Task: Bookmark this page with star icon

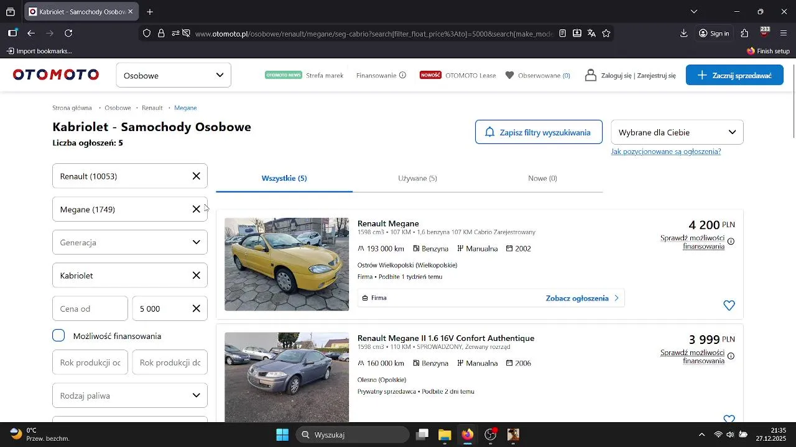Action: pyautogui.click(x=606, y=34)
